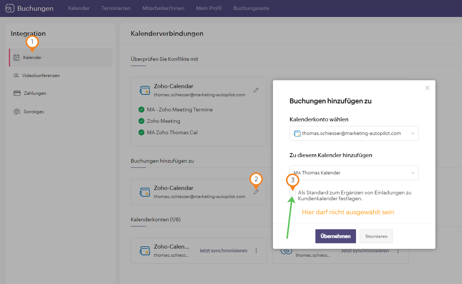This screenshot has height=284, width=462.
Task: Click green check beside MA Zoho Thomas Cal
Action: (141, 132)
